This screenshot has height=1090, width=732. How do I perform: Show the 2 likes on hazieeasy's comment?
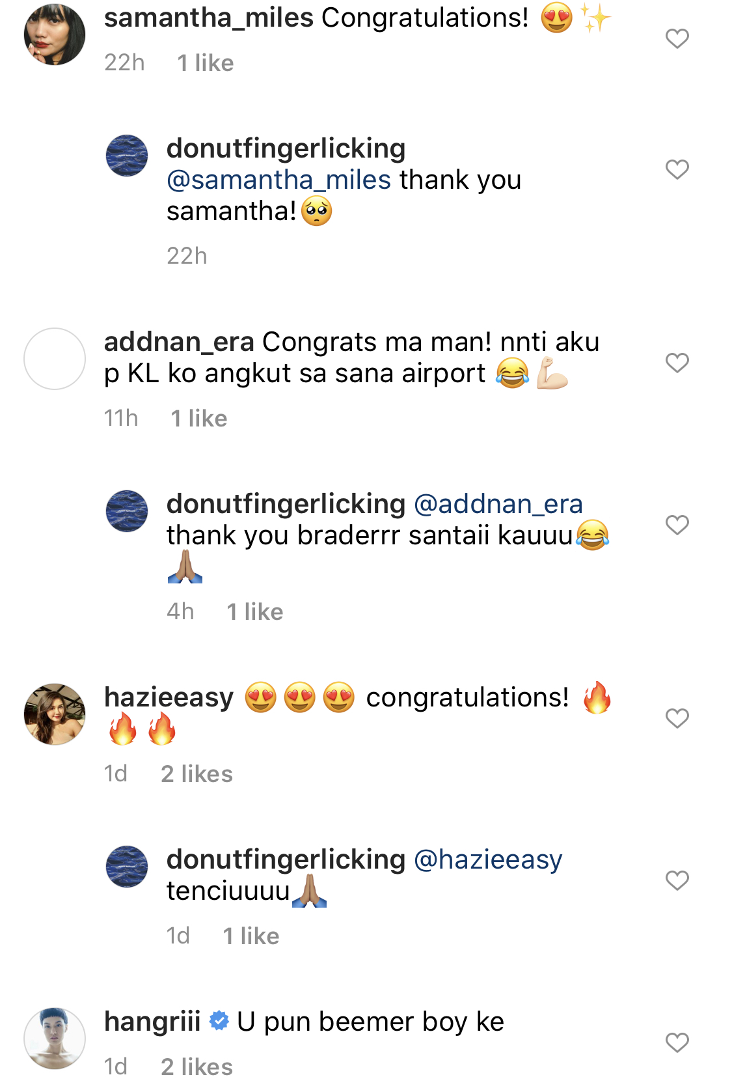pos(197,774)
